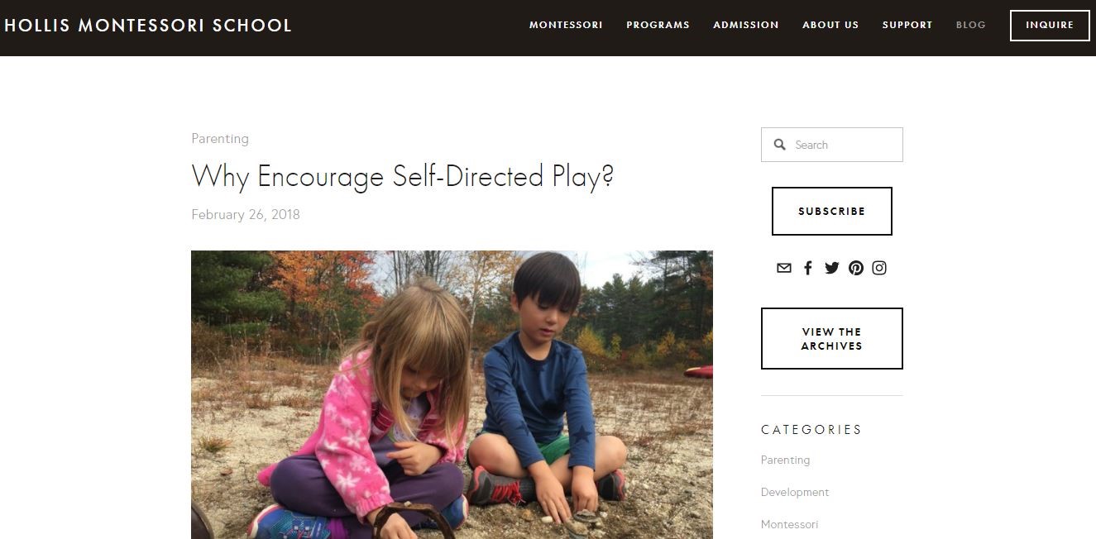Go to the Blog menu item
Screen dimensions: 1096x539
click(971, 25)
